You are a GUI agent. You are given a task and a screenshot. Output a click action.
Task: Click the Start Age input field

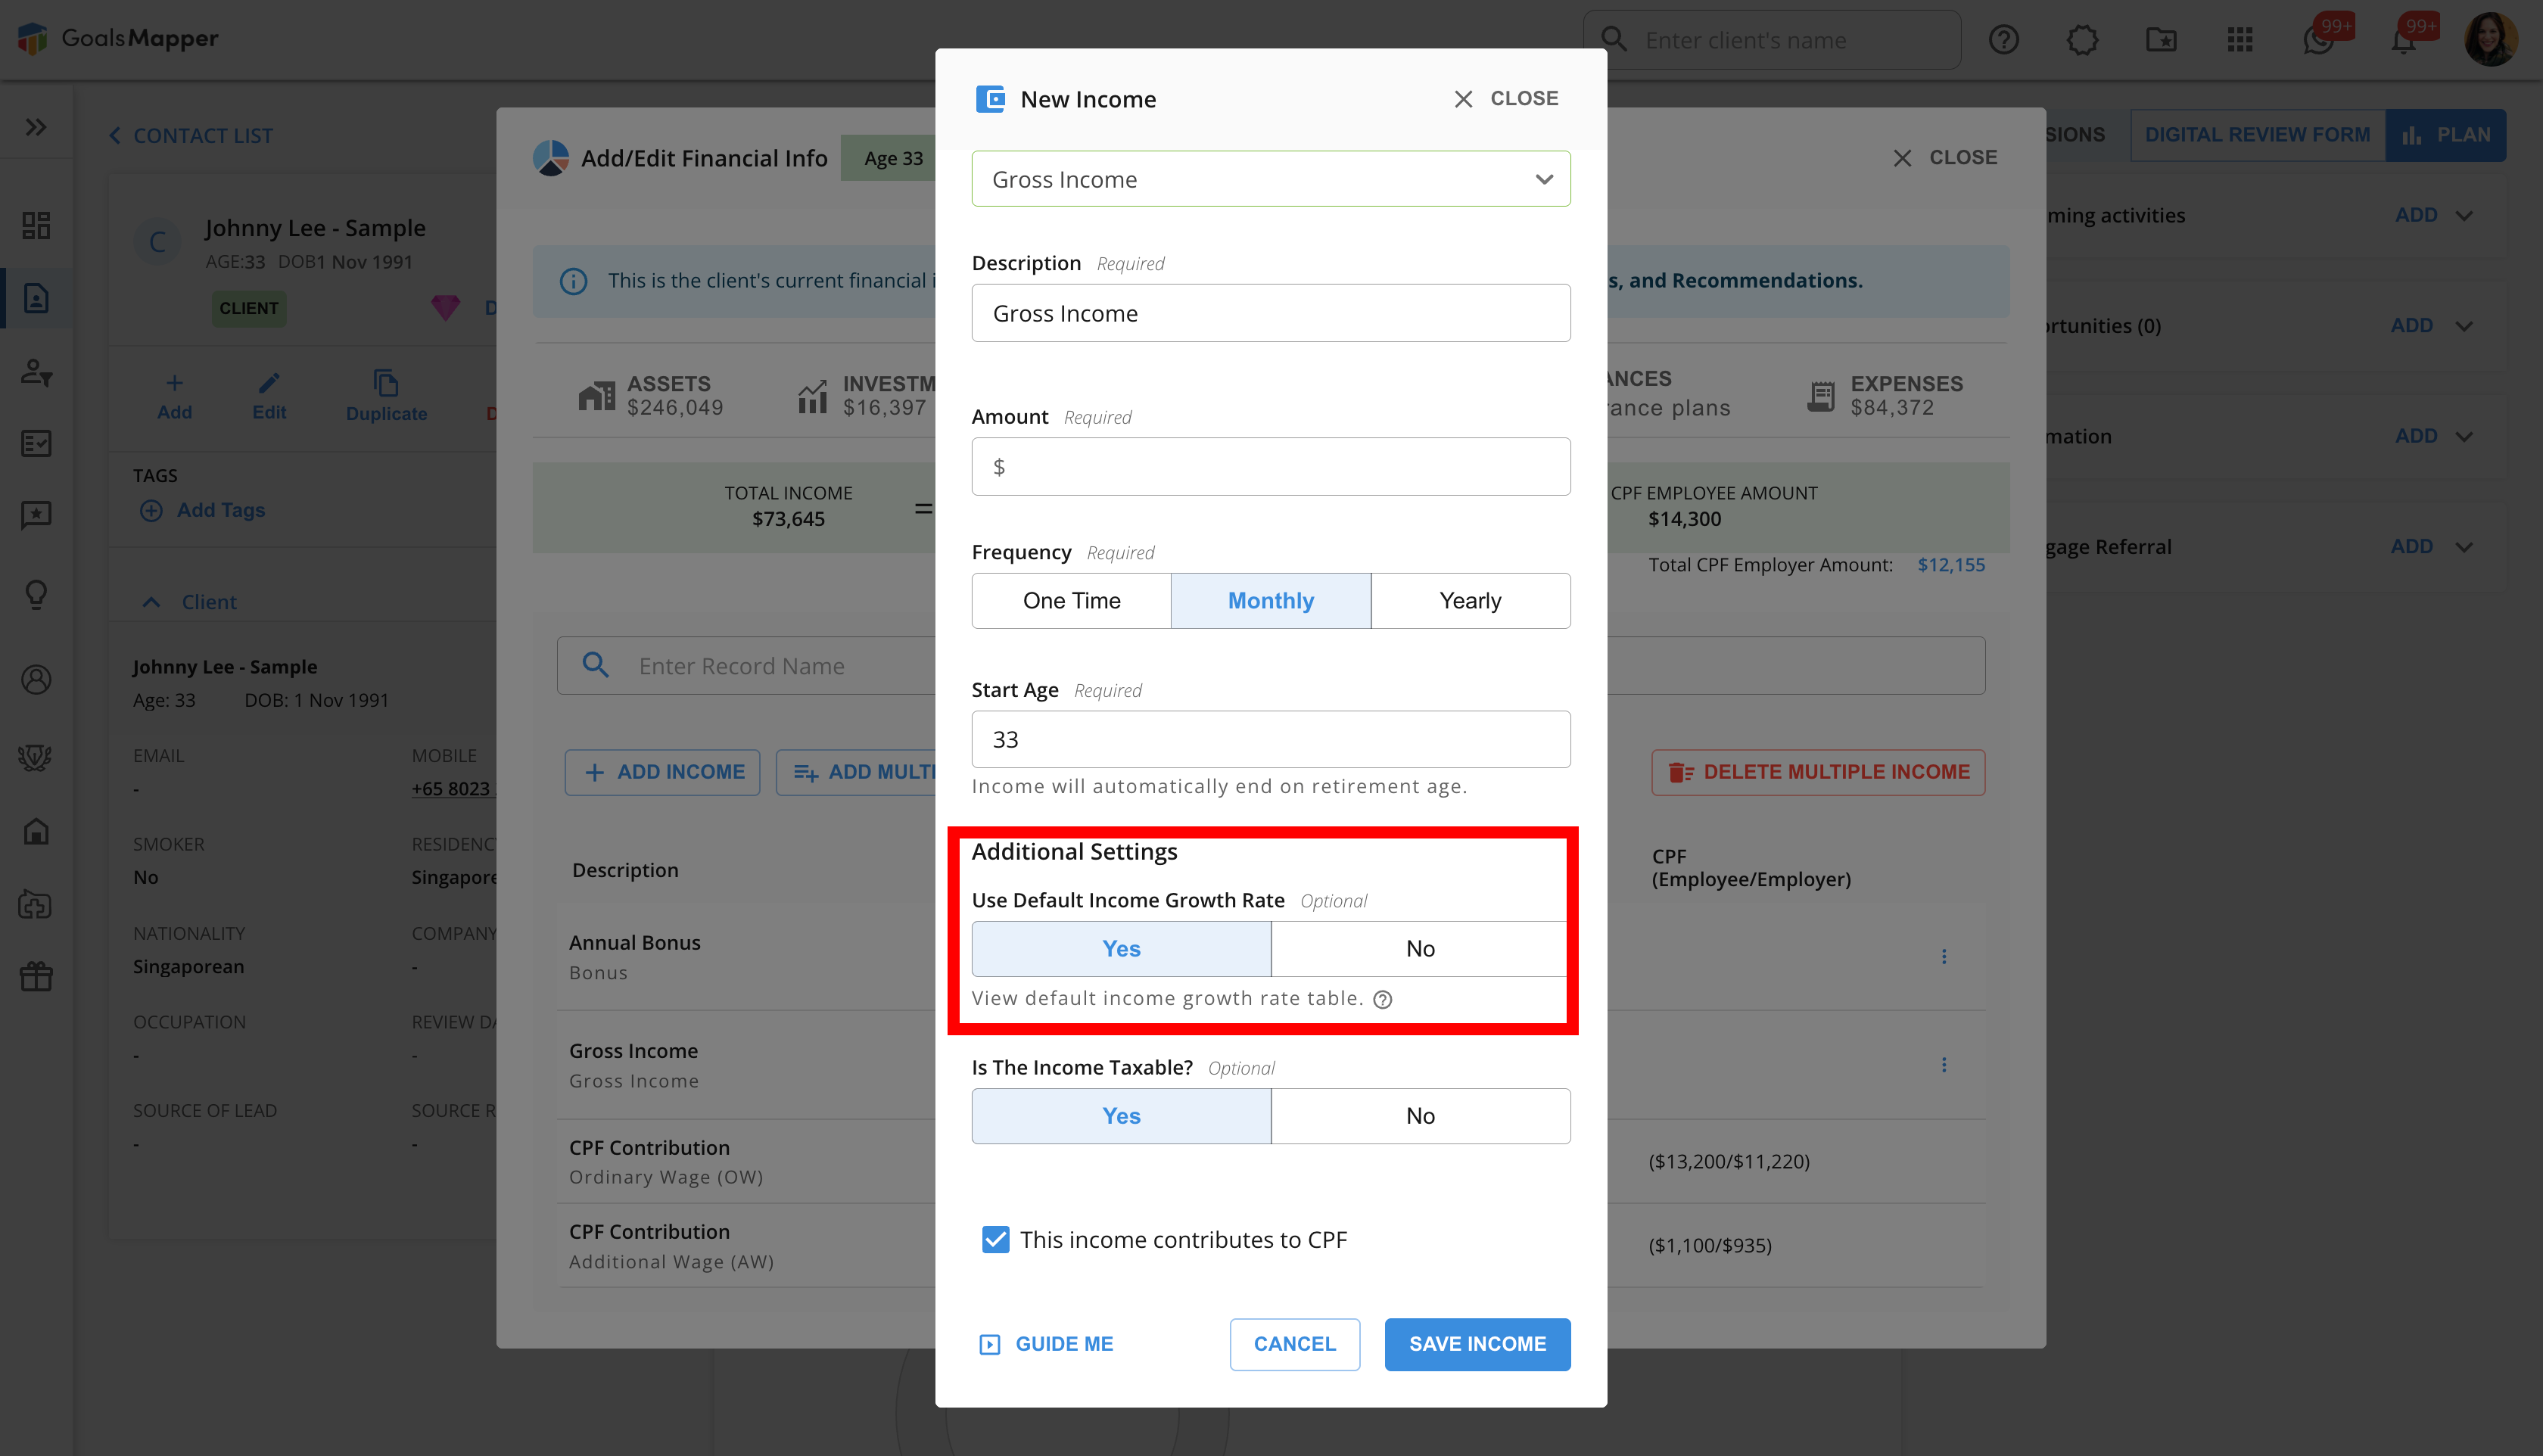coord(1270,739)
